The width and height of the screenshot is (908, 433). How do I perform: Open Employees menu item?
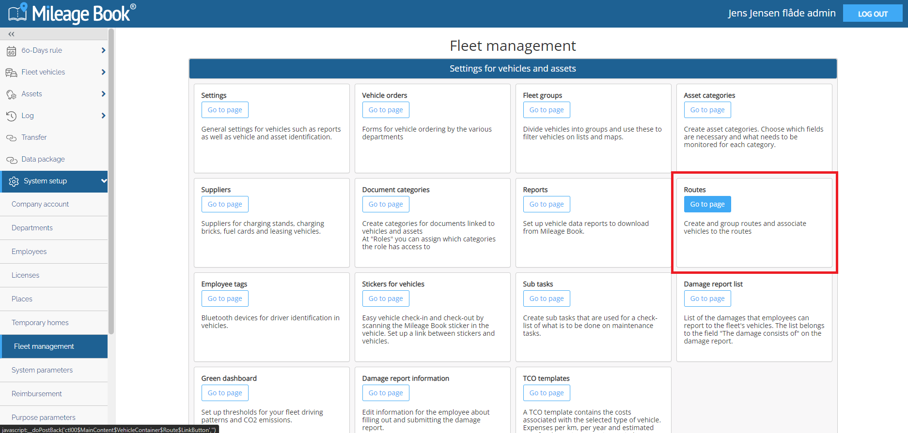click(x=54, y=252)
